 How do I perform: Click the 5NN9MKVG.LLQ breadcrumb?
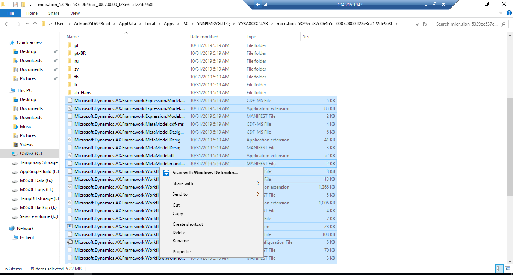coord(213,24)
